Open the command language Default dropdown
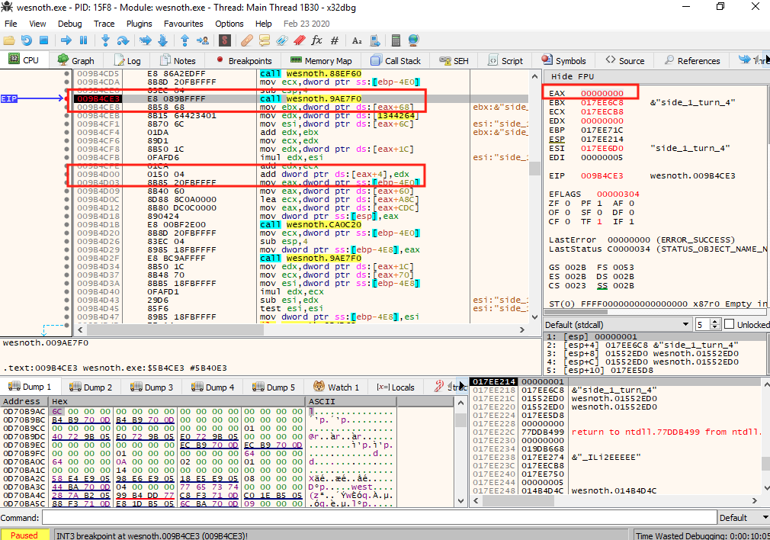 744,518
